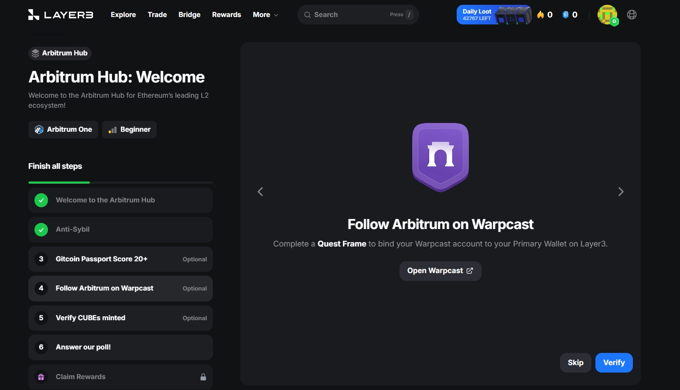The height and width of the screenshot is (390, 680).
Task: Click the steps progress bar
Action: click(120, 182)
